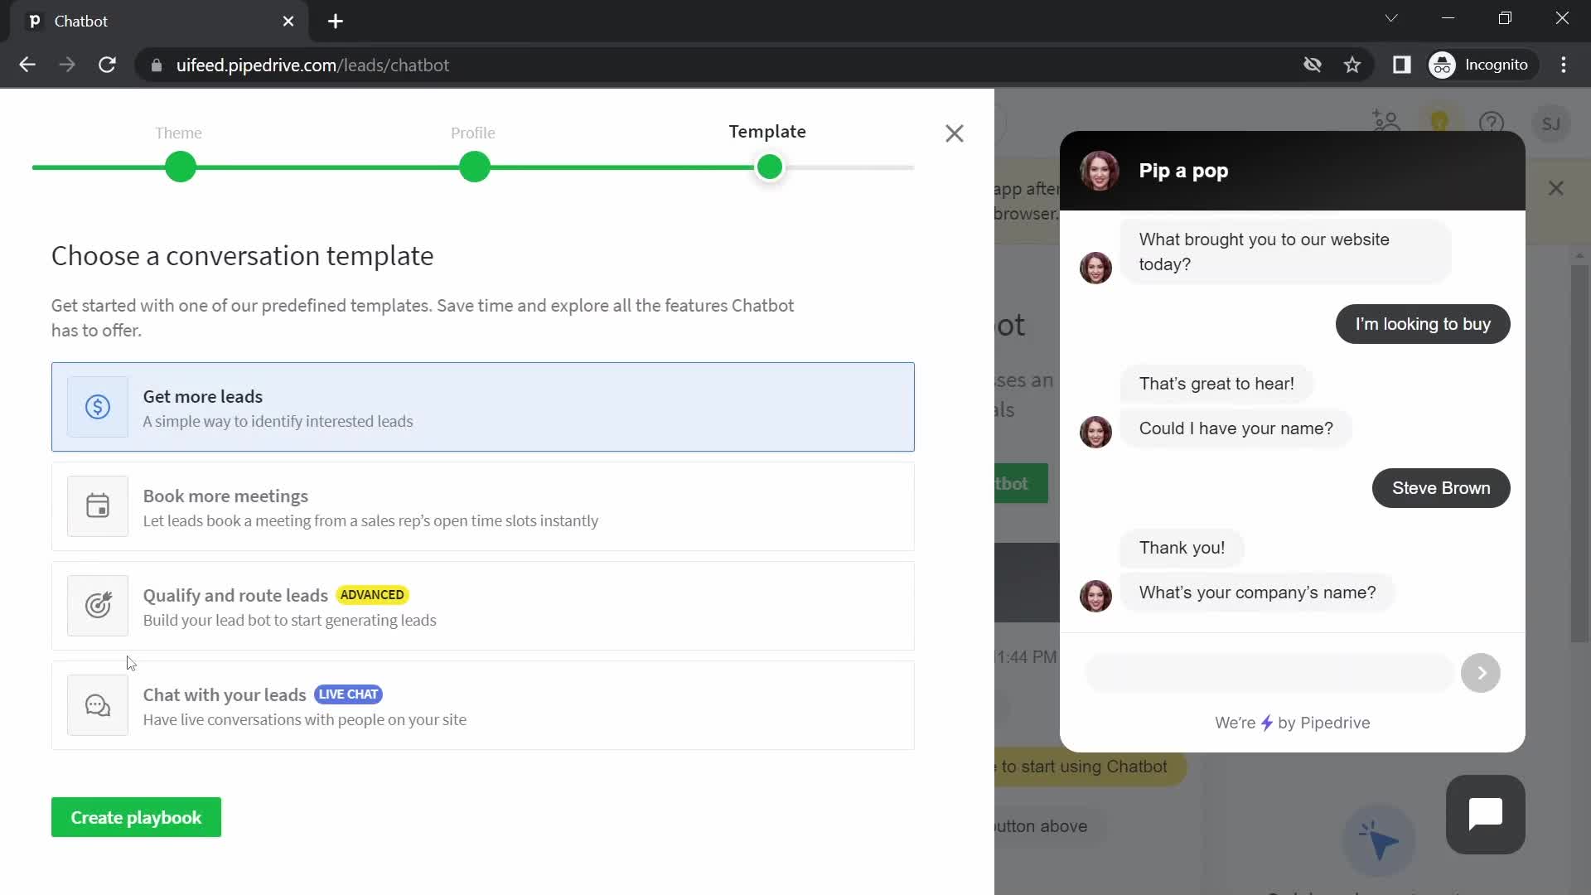This screenshot has height=895, width=1591.
Task: Click the calendar icon for 'Book more meetings'
Action: [x=97, y=506]
